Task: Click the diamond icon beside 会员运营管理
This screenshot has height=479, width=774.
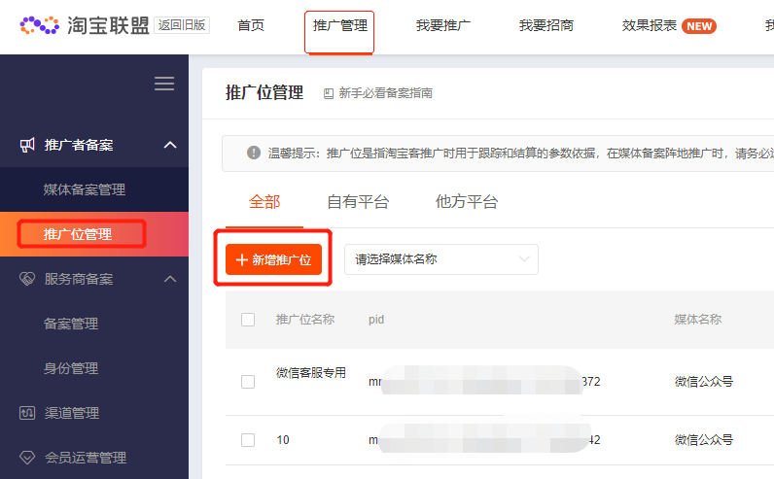Action: point(27,458)
